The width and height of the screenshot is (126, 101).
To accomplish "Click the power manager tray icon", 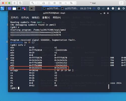I will coord(113,8).
